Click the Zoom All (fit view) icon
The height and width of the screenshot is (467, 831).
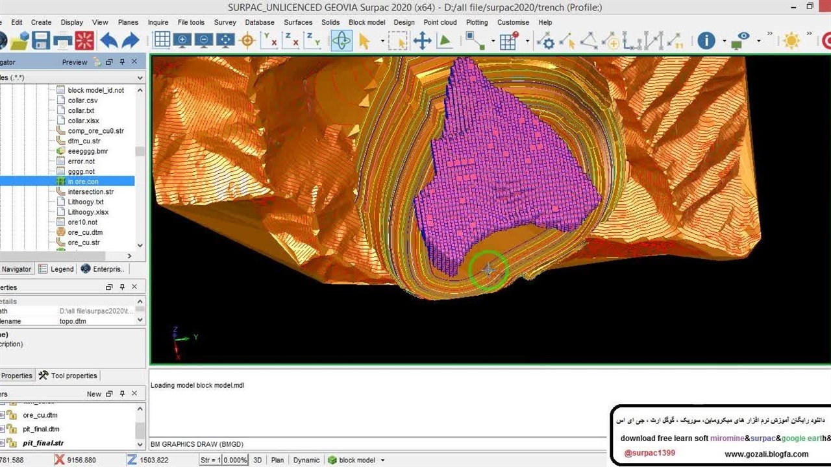pos(225,41)
